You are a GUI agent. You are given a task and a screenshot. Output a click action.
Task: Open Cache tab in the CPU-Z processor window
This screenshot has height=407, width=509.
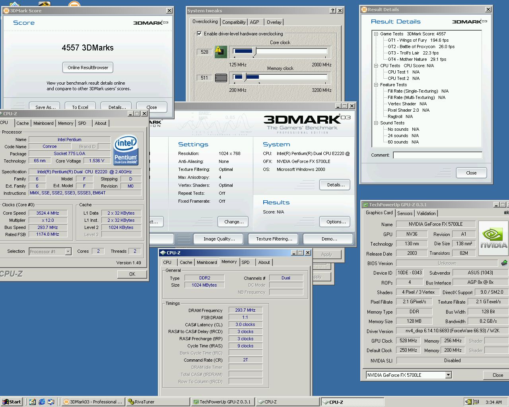click(23, 123)
